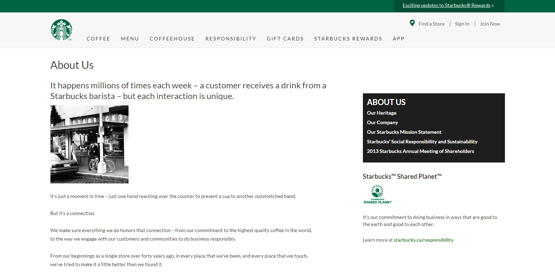555x275 pixels.
Task: Open the Find a Store link
Action: pyautogui.click(x=431, y=24)
